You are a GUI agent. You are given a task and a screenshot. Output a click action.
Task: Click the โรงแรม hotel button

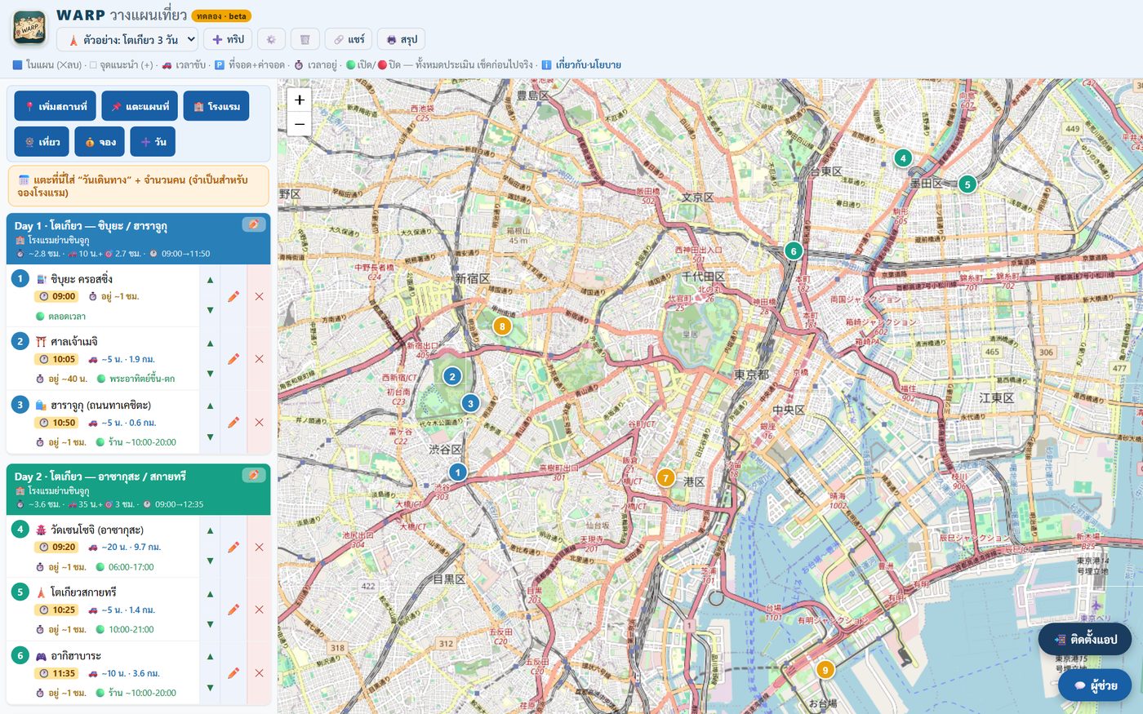(216, 106)
